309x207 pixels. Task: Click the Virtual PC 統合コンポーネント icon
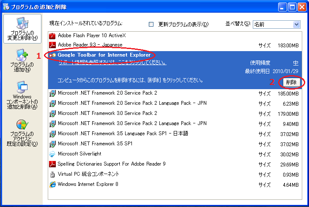[x=52, y=174]
